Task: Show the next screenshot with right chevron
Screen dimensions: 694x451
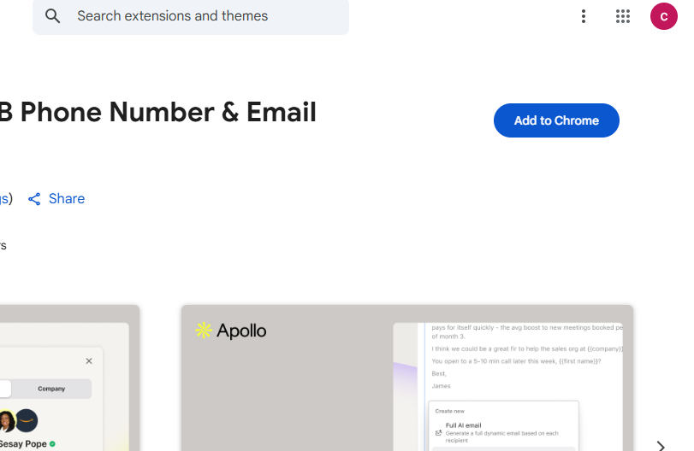Action: click(661, 445)
